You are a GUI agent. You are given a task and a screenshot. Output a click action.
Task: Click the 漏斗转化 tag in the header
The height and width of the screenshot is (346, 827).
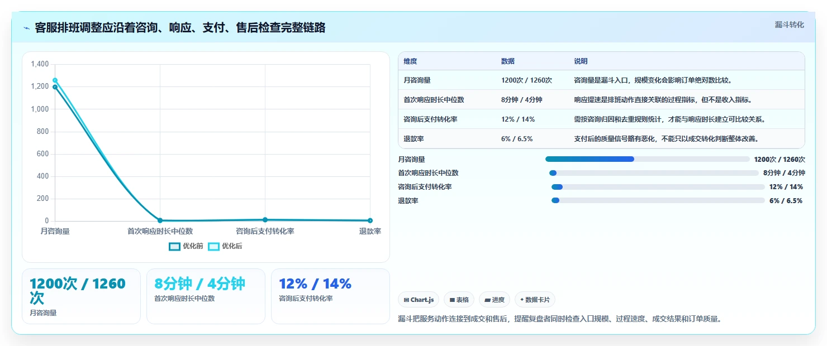tap(789, 25)
